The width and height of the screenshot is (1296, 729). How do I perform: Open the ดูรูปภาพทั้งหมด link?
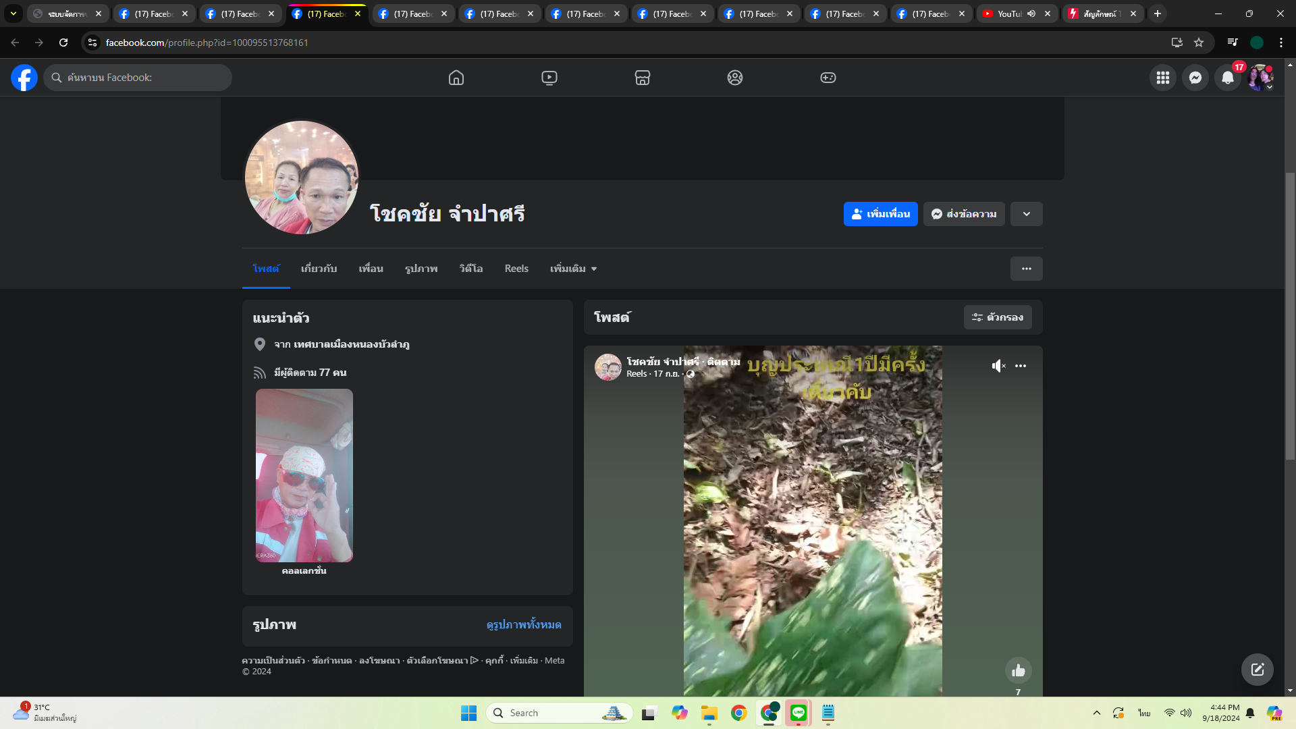pos(524,625)
